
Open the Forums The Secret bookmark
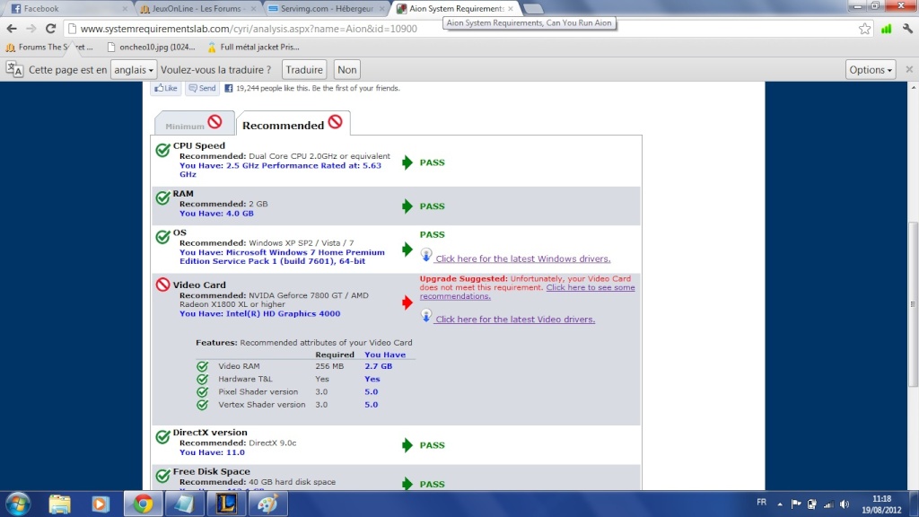click(x=49, y=47)
